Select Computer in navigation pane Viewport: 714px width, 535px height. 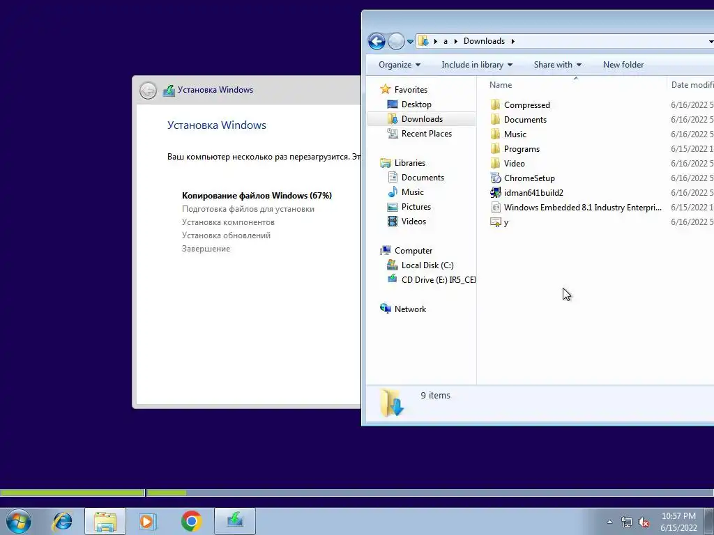coord(413,251)
